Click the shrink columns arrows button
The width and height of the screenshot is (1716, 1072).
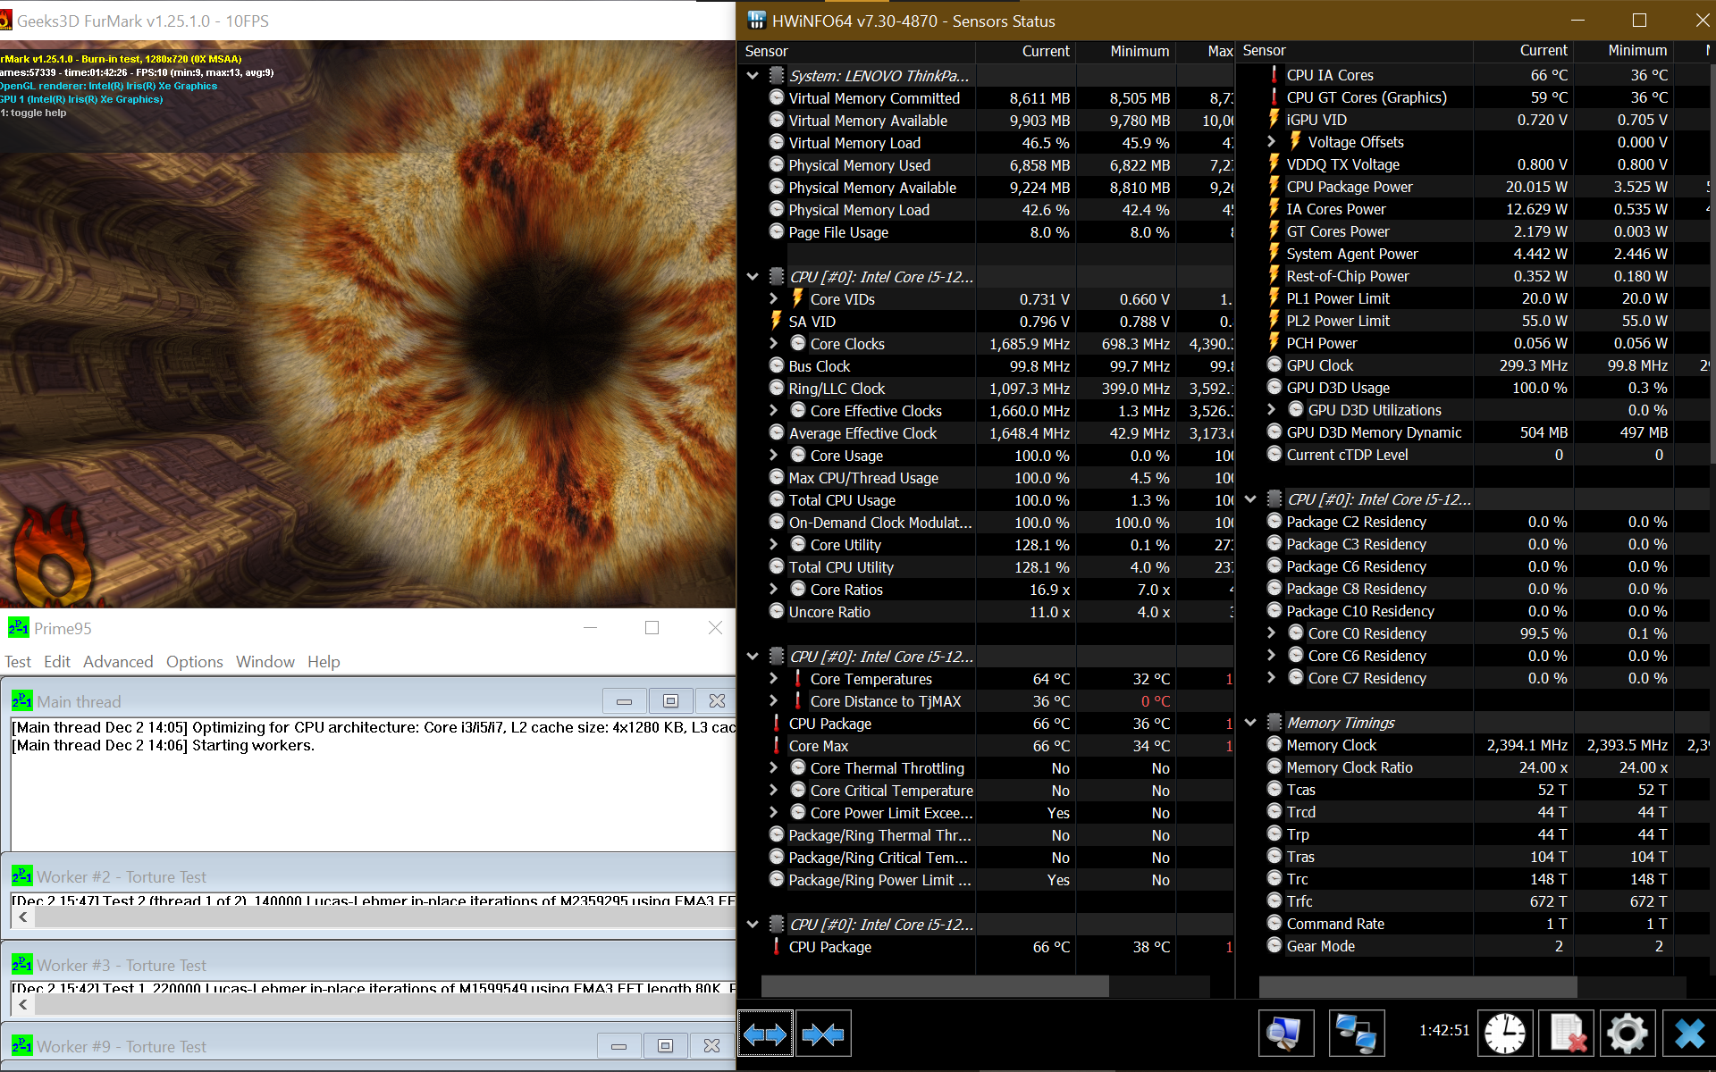pos(823,1034)
